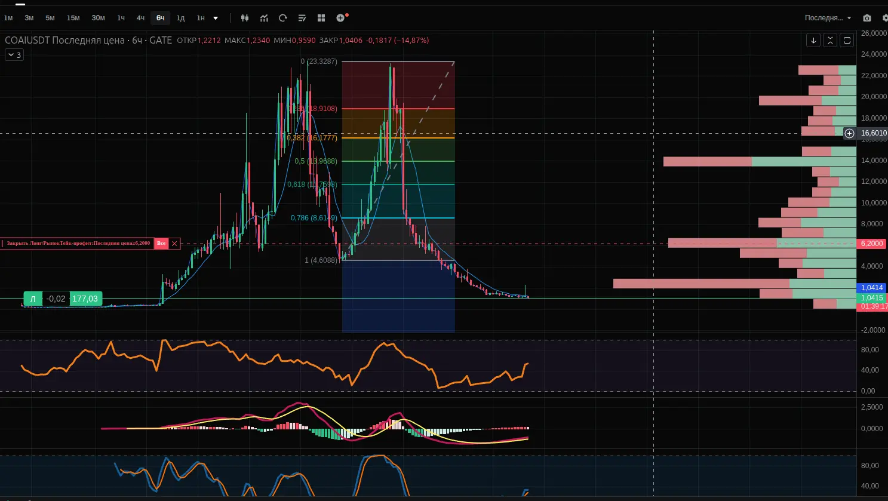Screen dimensions: 888x501
Task: Open the indicators menu
Action: point(264,18)
